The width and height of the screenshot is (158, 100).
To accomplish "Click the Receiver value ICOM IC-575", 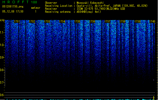I will pyautogui.click(x=101, y=9).
